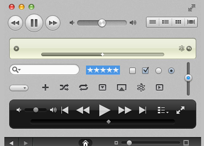Click the top volume slider knob
The width and height of the screenshot is (204, 146).
click(102, 23)
